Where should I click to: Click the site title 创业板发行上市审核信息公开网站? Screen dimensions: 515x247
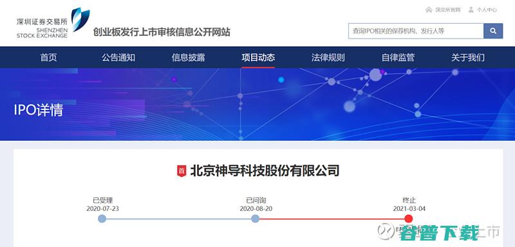(x=162, y=32)
